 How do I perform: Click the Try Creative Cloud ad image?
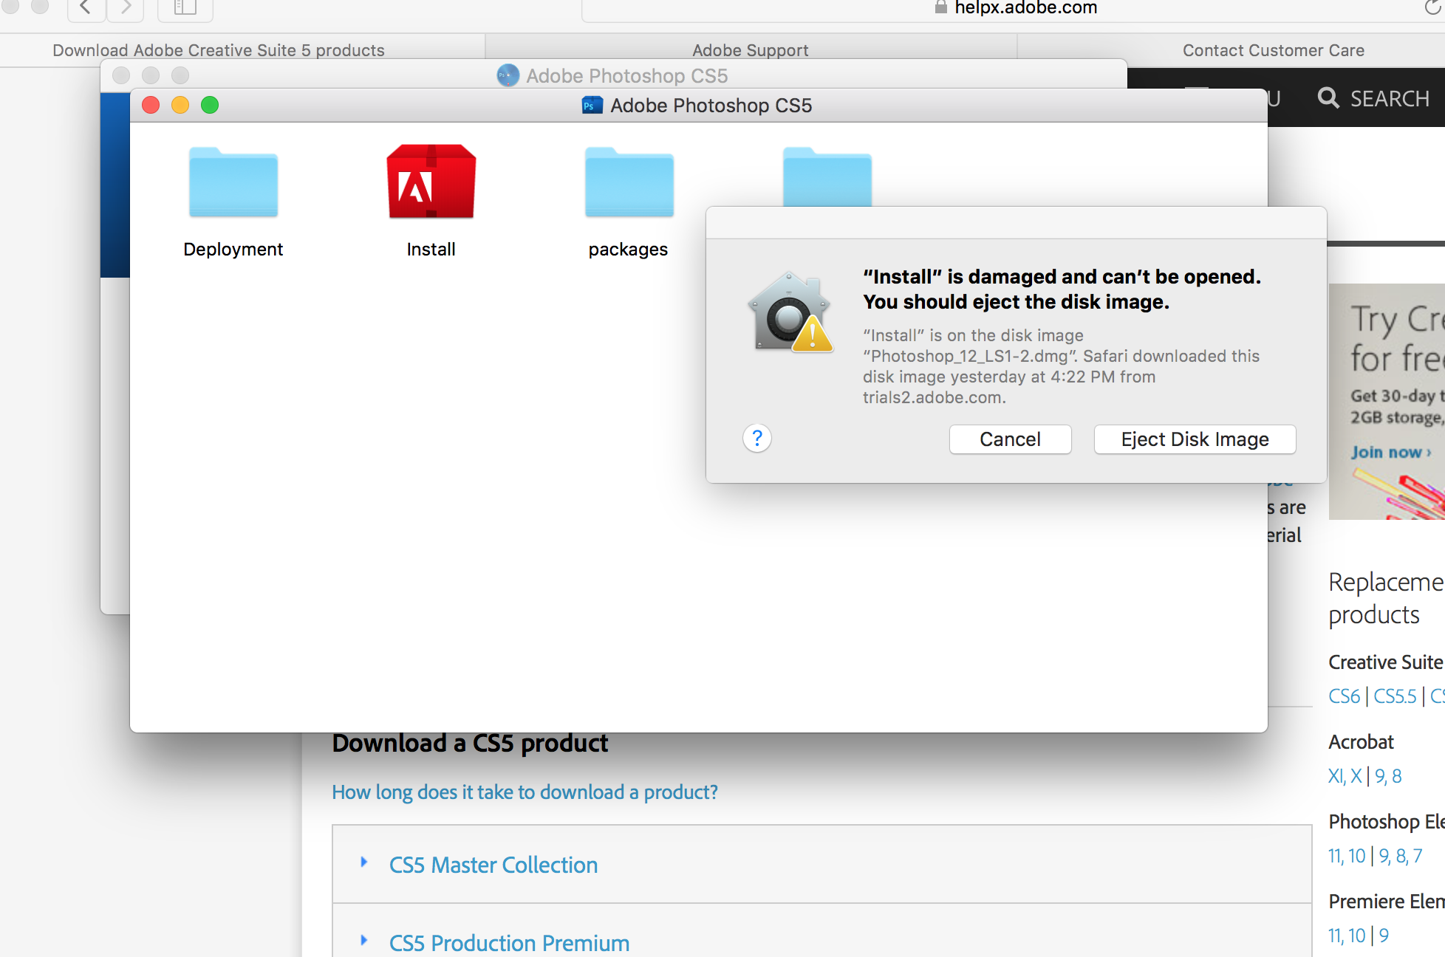[1387, 402]
